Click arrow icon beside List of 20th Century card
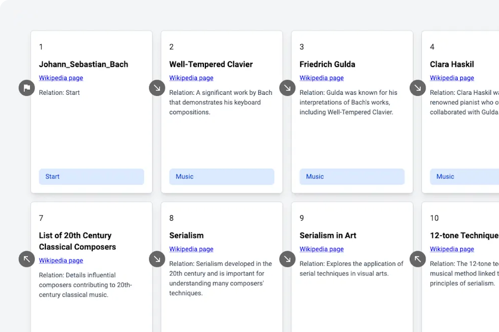 click(27, 259)
